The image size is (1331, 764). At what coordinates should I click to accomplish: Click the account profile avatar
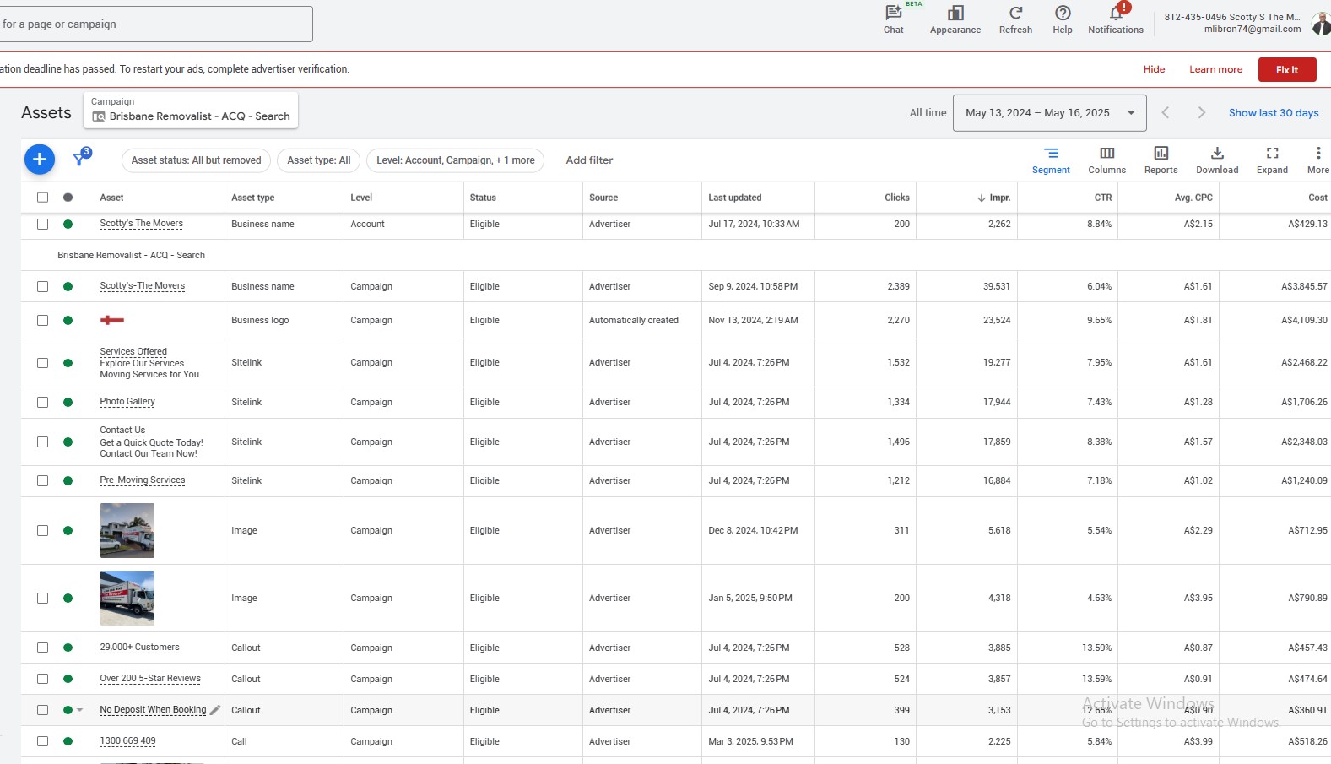point(1321,23)
